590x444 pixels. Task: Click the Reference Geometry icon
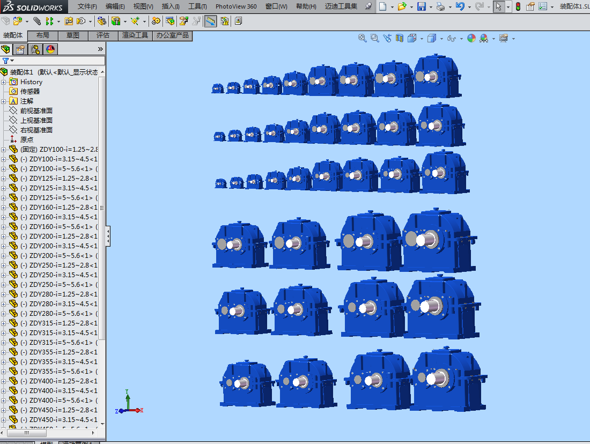[136, 21]
